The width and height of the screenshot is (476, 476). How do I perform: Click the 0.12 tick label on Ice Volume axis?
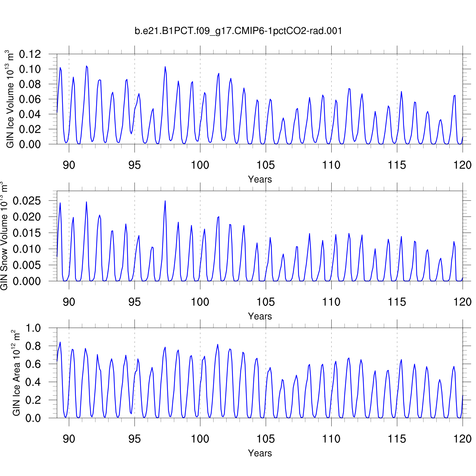[30, 54]
